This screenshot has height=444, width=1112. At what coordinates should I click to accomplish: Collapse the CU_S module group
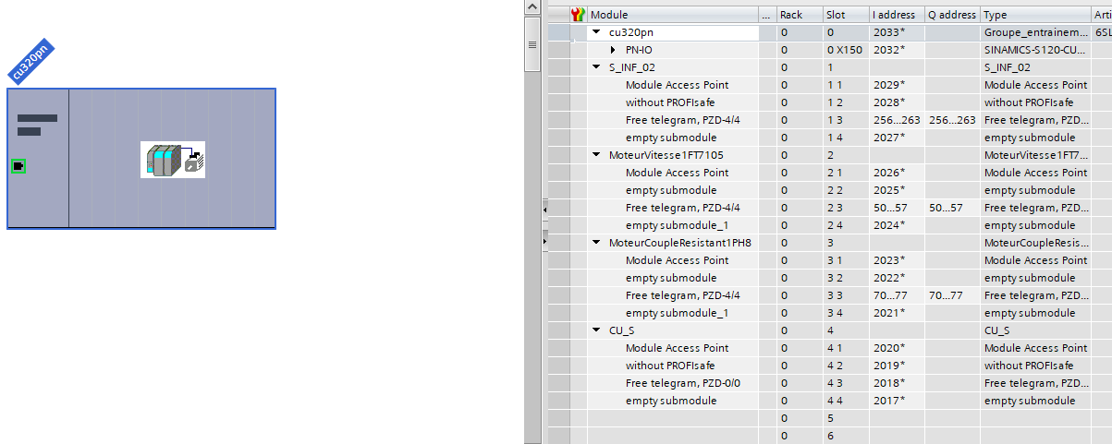tap(597, 330)
